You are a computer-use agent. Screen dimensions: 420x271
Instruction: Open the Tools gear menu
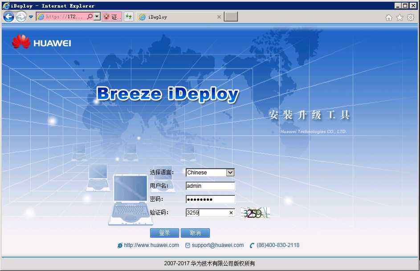[x=410, y=18]
